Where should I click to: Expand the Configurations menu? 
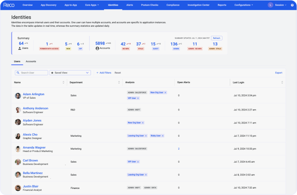pyautogui.click(x=243, y=5)
